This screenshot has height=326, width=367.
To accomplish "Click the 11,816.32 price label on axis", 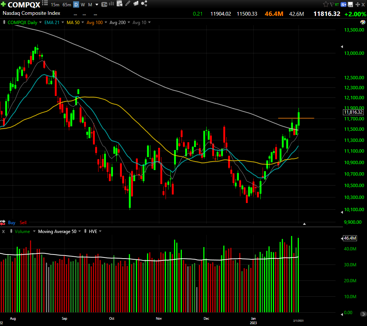I will click(x=353, y=112).
